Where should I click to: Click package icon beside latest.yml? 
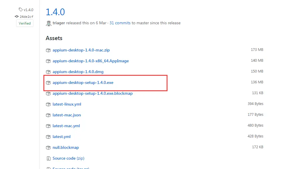click(x=48, y=137)
